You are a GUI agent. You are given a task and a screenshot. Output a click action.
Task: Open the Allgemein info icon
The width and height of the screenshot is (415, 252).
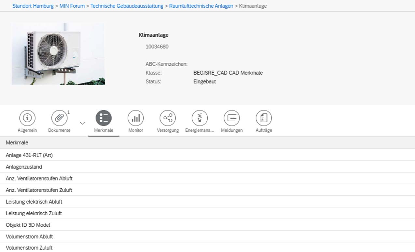tap(27, 118)
